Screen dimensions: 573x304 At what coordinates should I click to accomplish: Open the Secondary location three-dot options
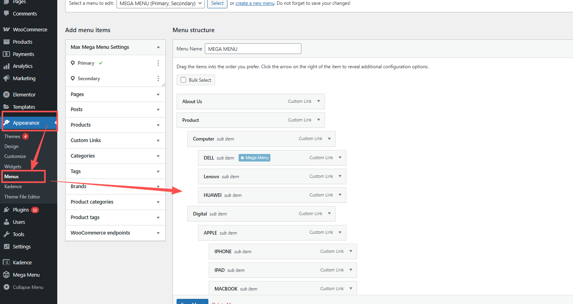[x=158, y=79]
